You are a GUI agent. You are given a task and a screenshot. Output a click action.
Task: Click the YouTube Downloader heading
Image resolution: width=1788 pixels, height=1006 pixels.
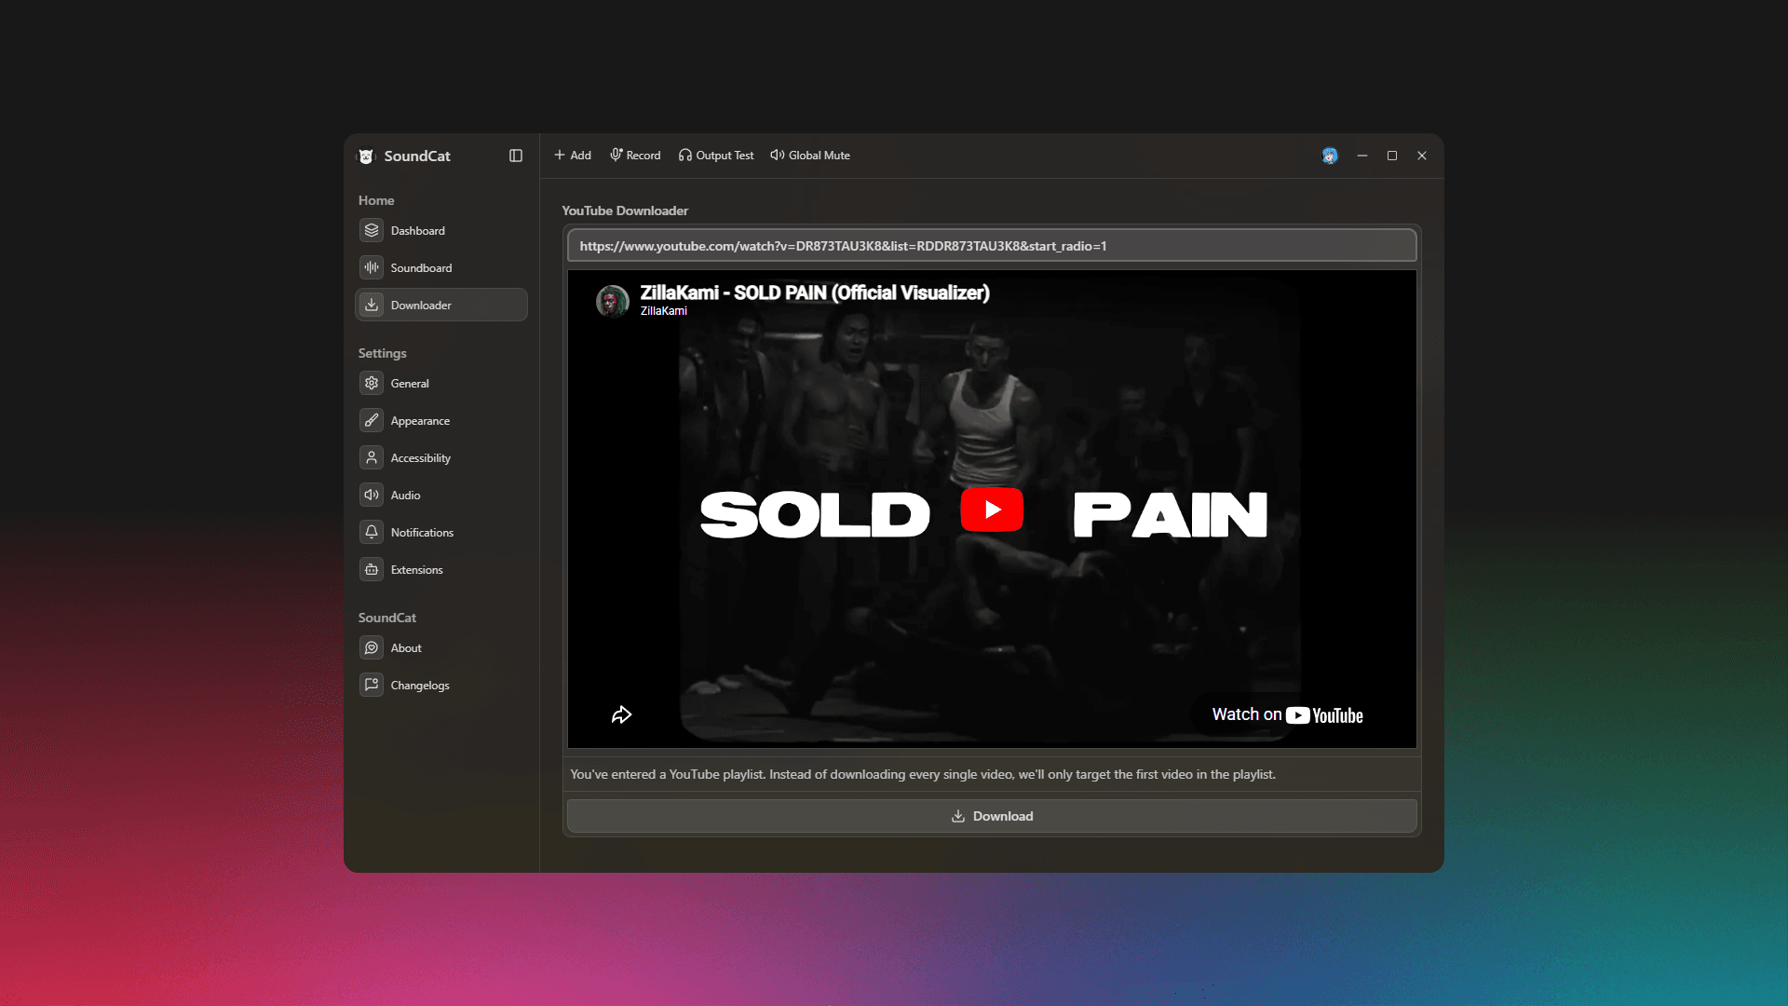coord(625,211)
